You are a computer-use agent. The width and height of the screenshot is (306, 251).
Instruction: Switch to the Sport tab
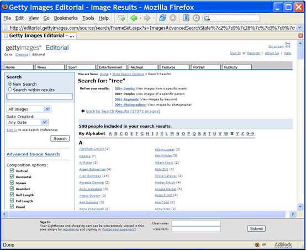tap(81, 67)
